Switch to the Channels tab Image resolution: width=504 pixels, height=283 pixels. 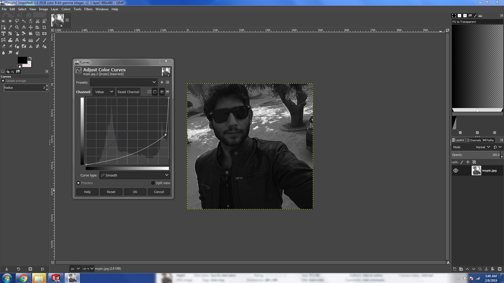tap(473, 140)
